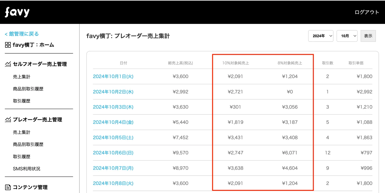Click the セルフオーダー売上管理 section heading

click(40, 64)
